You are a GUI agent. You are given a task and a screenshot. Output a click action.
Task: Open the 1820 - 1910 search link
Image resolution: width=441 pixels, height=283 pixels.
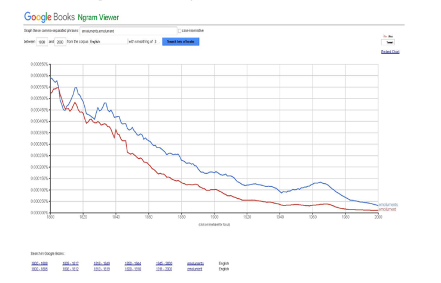pos(133,269)
